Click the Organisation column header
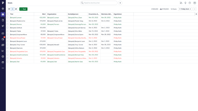The width and height of the screenshot is (198, 111). coord(52,14)
